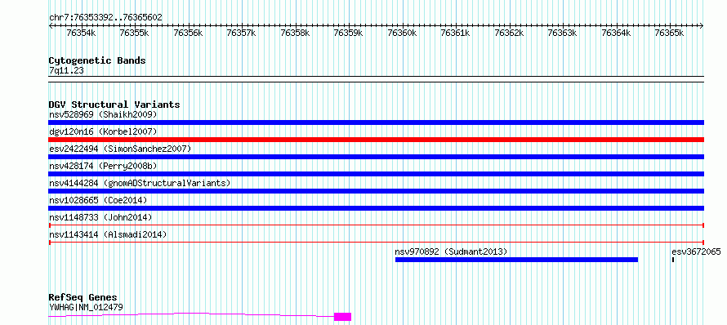Click the Cytogenetic Bands track title

click(97, 60)
